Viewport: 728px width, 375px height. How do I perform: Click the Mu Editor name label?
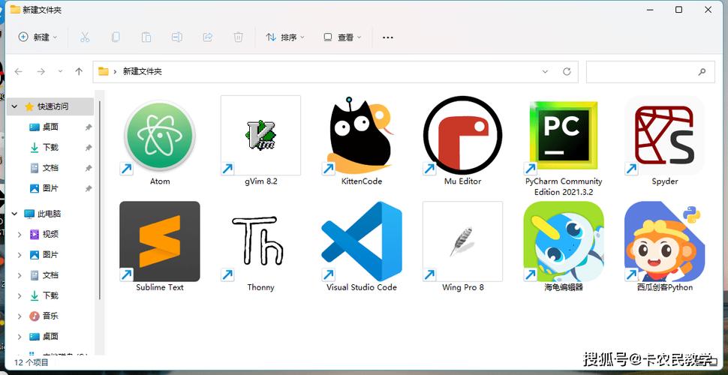[x=462, y=181]
